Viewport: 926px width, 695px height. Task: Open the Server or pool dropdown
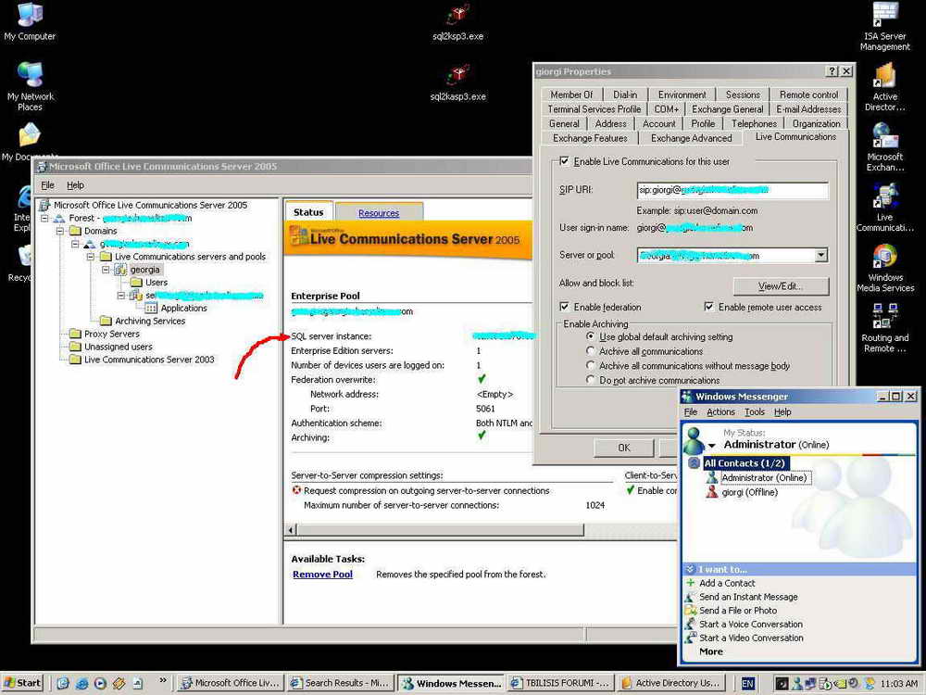(821, 256)
